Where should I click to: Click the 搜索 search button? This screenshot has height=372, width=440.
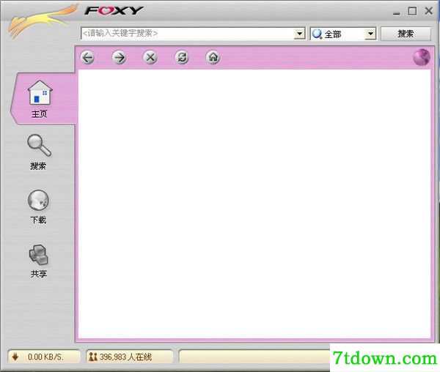[406, 34]
